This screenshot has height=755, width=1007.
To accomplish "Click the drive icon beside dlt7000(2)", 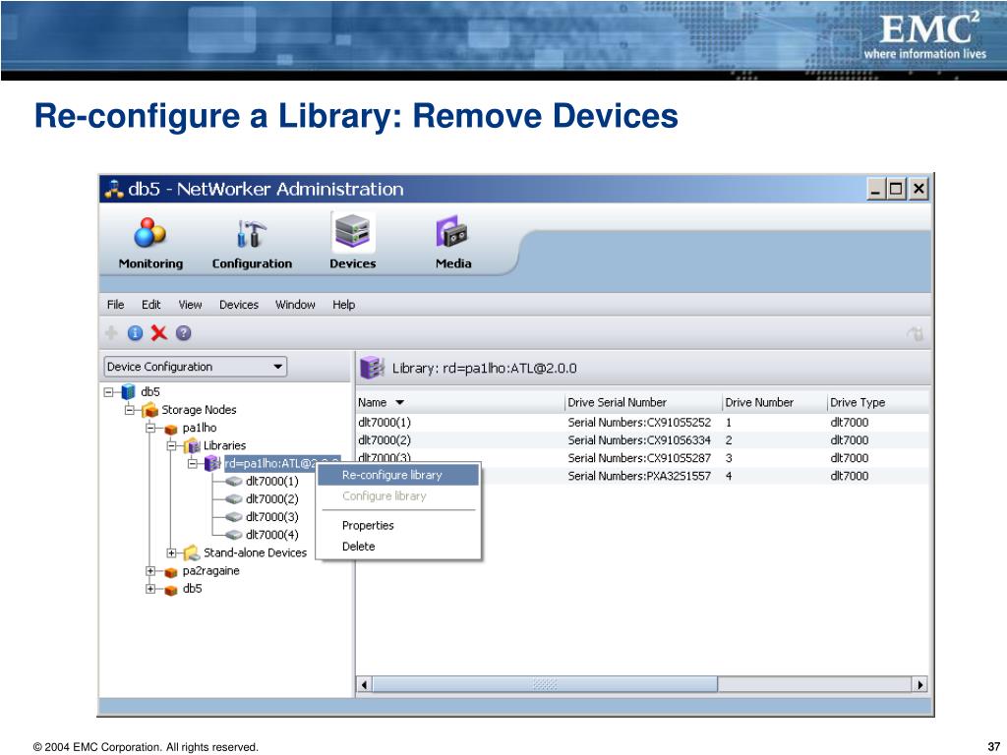I will 234,499.
